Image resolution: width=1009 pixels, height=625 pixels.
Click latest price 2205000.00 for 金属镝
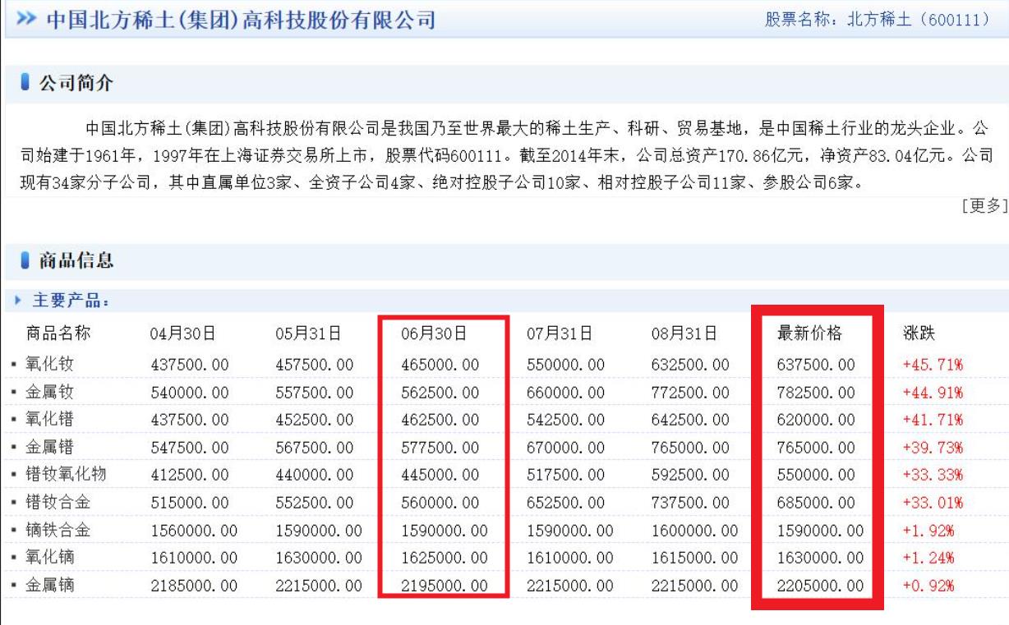[821, 586]
